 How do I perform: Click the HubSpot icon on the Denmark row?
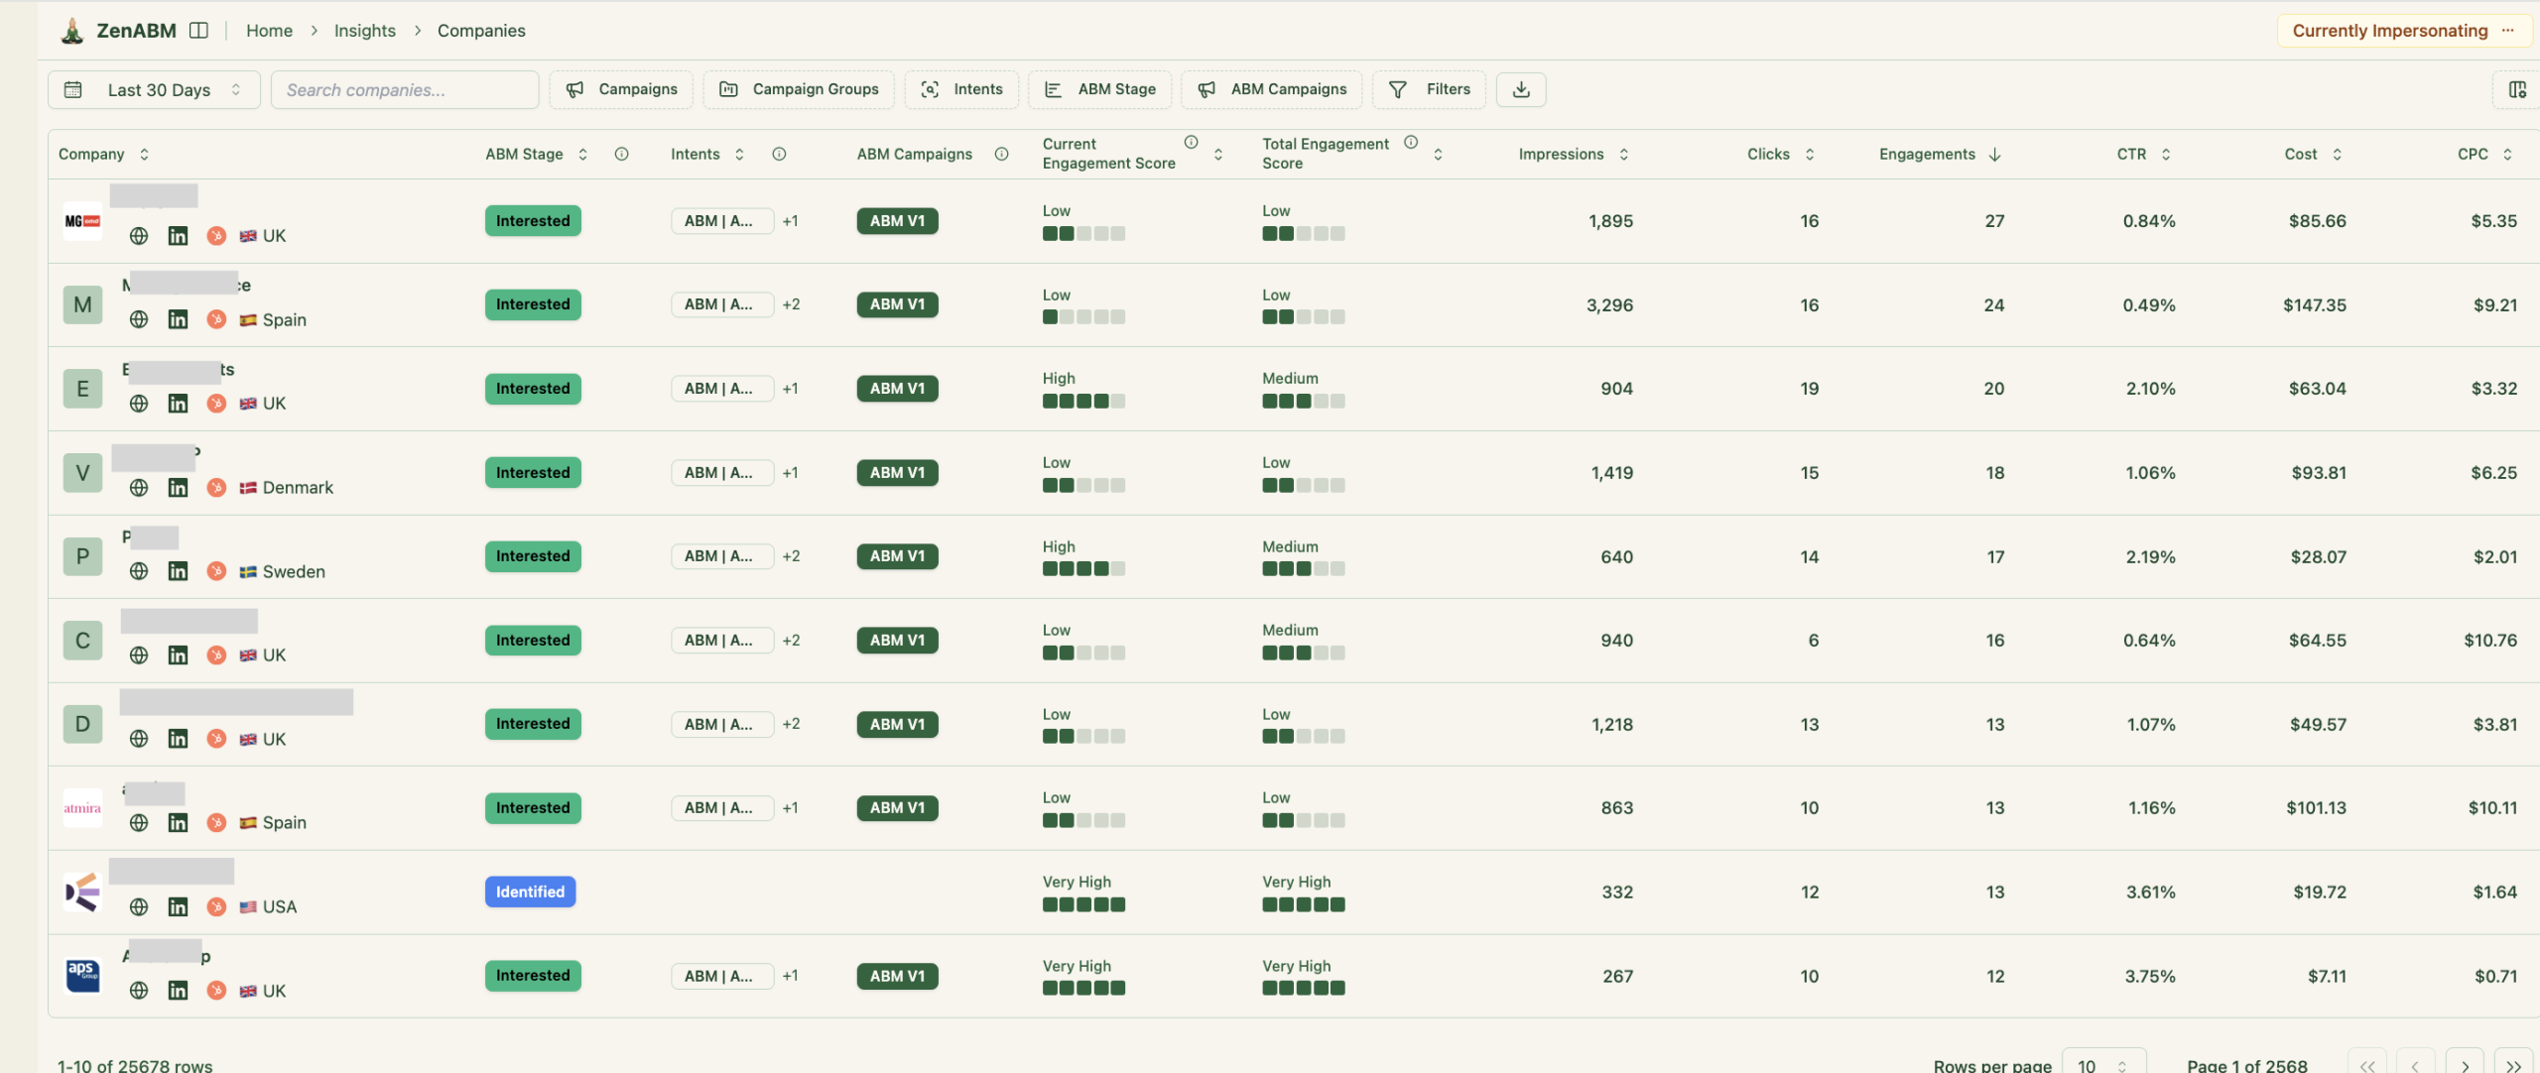click(216, 487)
